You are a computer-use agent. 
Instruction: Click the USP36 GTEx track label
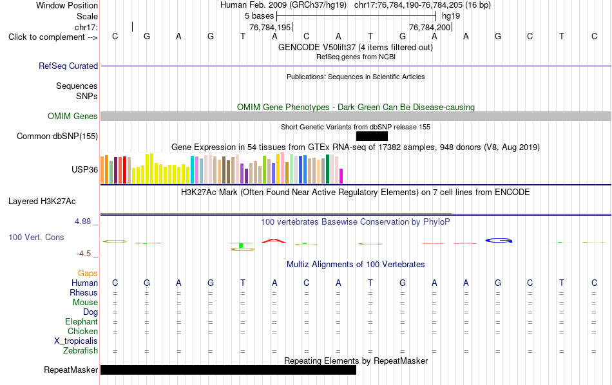[84, 170]
